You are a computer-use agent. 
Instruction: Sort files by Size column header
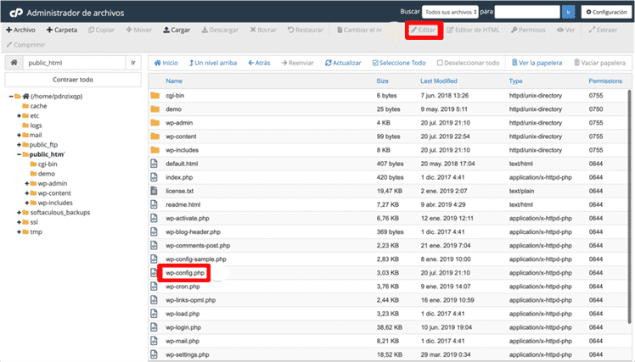382,81
